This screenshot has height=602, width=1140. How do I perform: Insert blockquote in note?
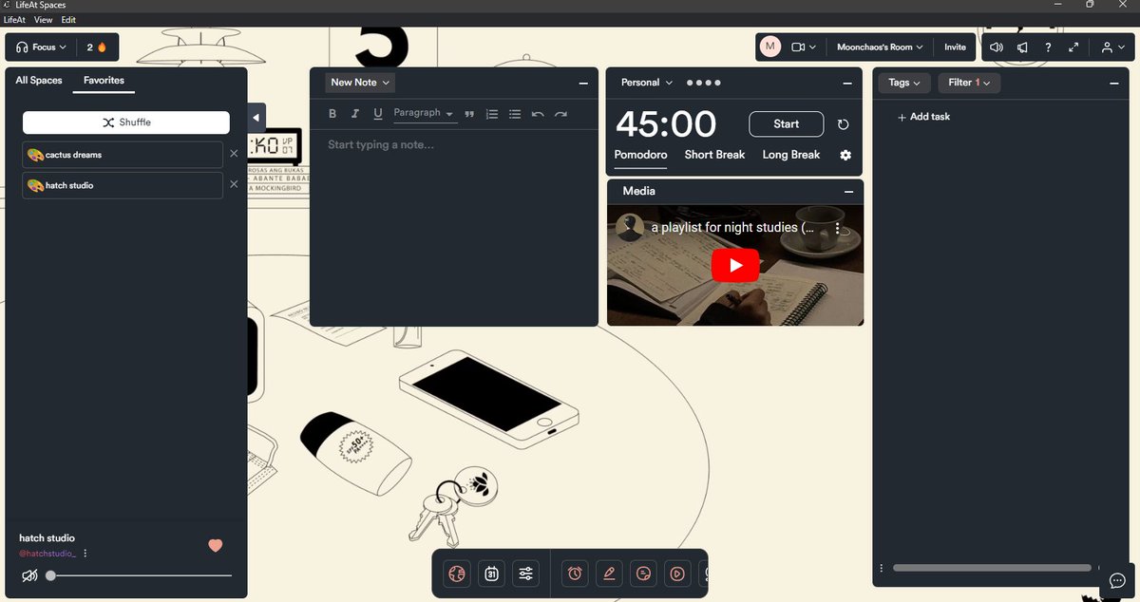469,114
